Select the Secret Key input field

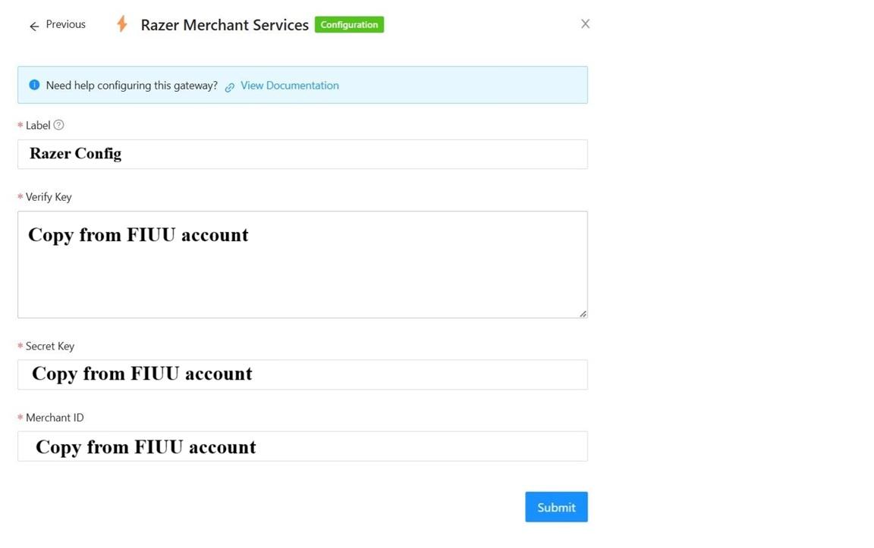pos(302,374)
